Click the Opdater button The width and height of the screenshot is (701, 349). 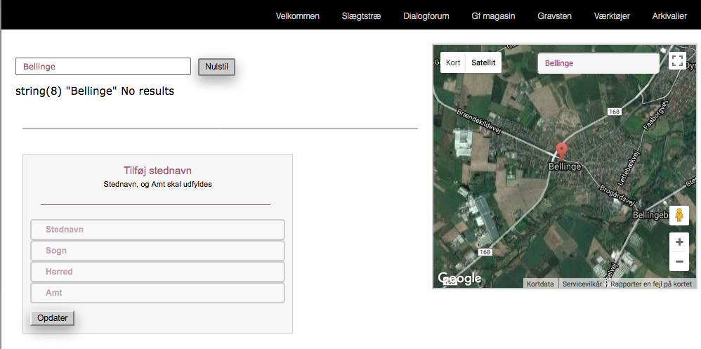tap(52, 318)
